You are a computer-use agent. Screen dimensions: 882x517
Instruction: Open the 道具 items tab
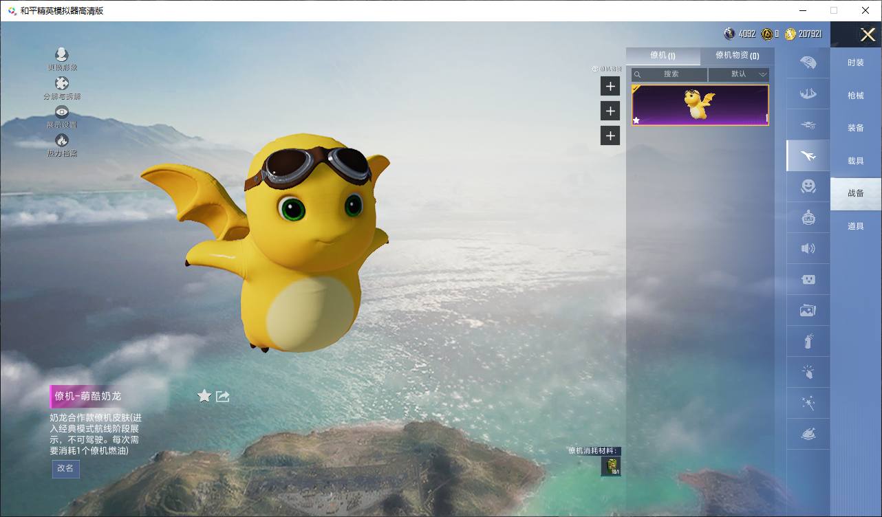click(x=856, y=226)
